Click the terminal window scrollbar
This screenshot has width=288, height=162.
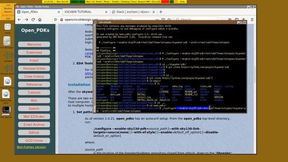[95, 68]
